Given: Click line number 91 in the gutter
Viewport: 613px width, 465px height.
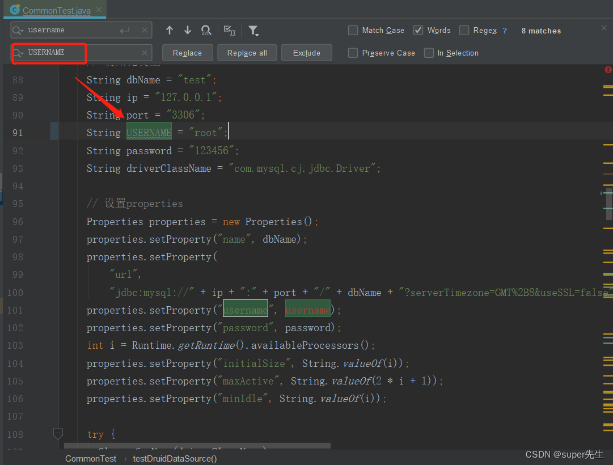Looking at the screenshot, I should pos(18,133).
